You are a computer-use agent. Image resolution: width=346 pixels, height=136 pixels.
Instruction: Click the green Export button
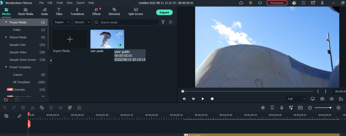164,12
